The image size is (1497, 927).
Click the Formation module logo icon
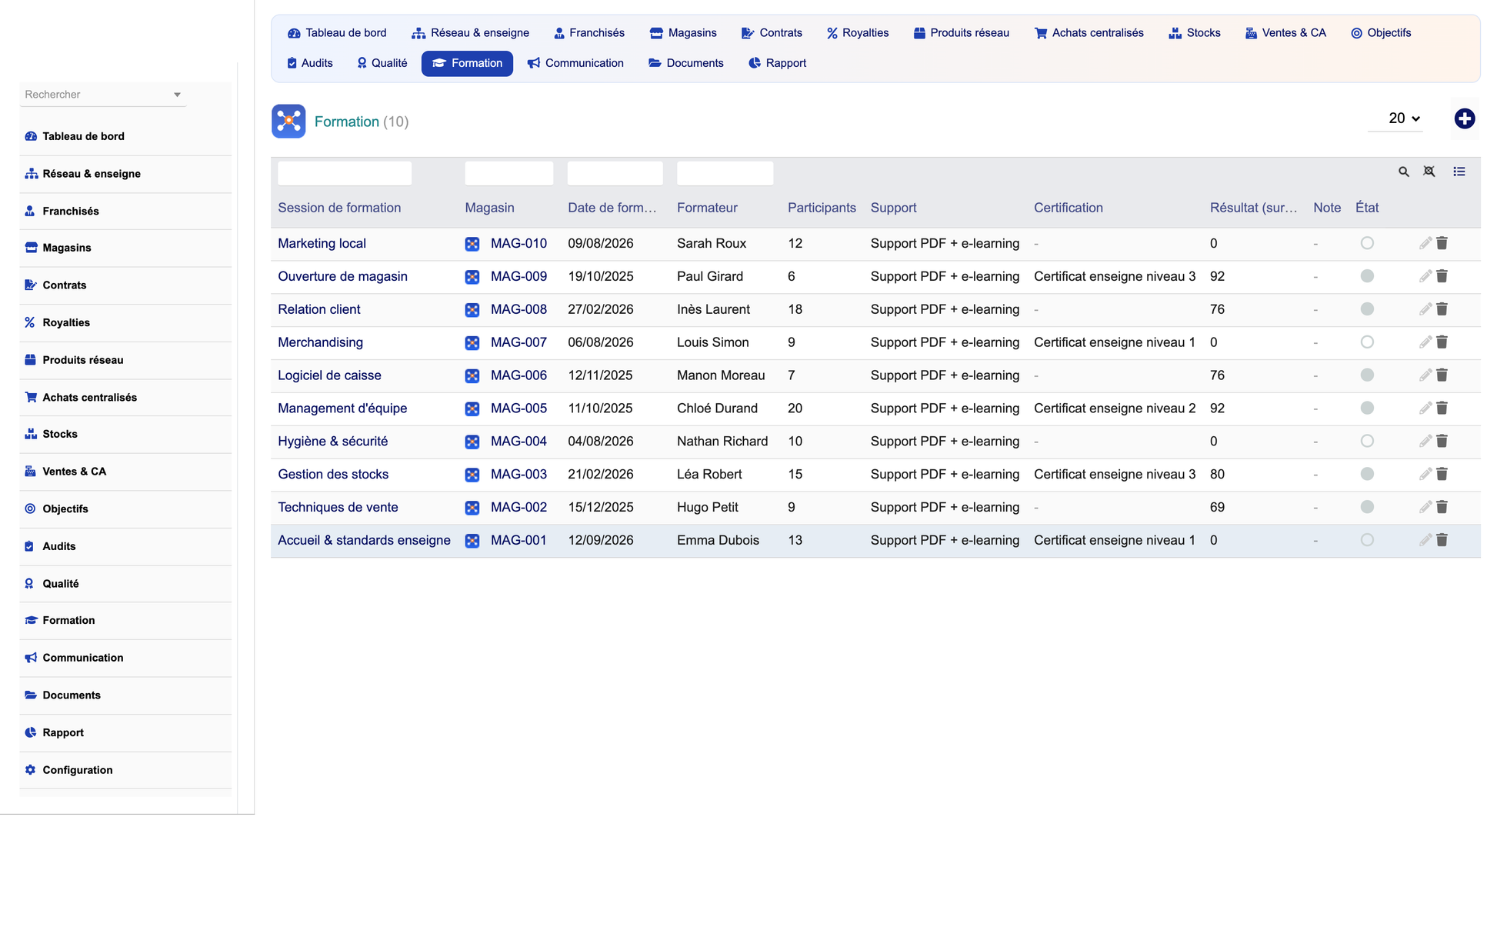tap(288, 122)
